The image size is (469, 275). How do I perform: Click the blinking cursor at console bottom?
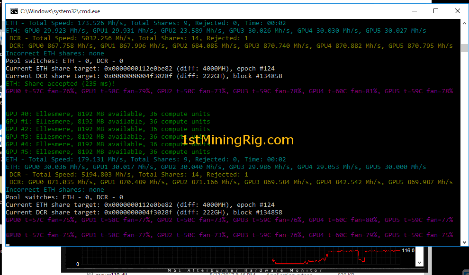pyautogui.click(x=8, y=244)
